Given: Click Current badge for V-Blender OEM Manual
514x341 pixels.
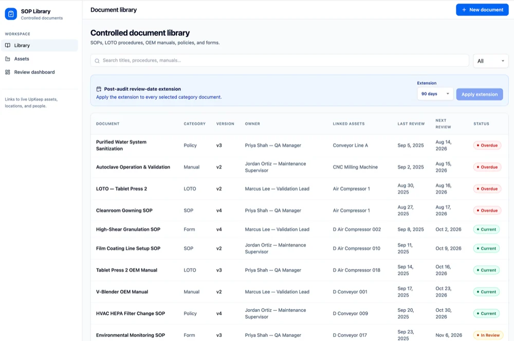Looking at the screenshot, I should [x=486, y=292].
